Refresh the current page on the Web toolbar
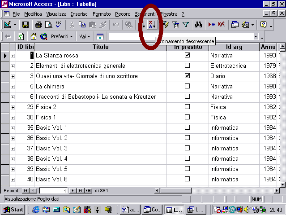Image resolution: width=286 pixels, height=215 pixels. pyautogui.click(x=21, y=36)
